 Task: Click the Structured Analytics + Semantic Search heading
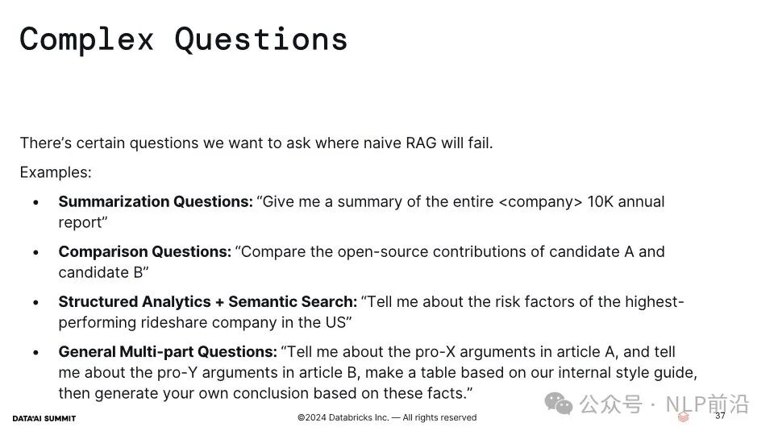(x=207, y=301)
